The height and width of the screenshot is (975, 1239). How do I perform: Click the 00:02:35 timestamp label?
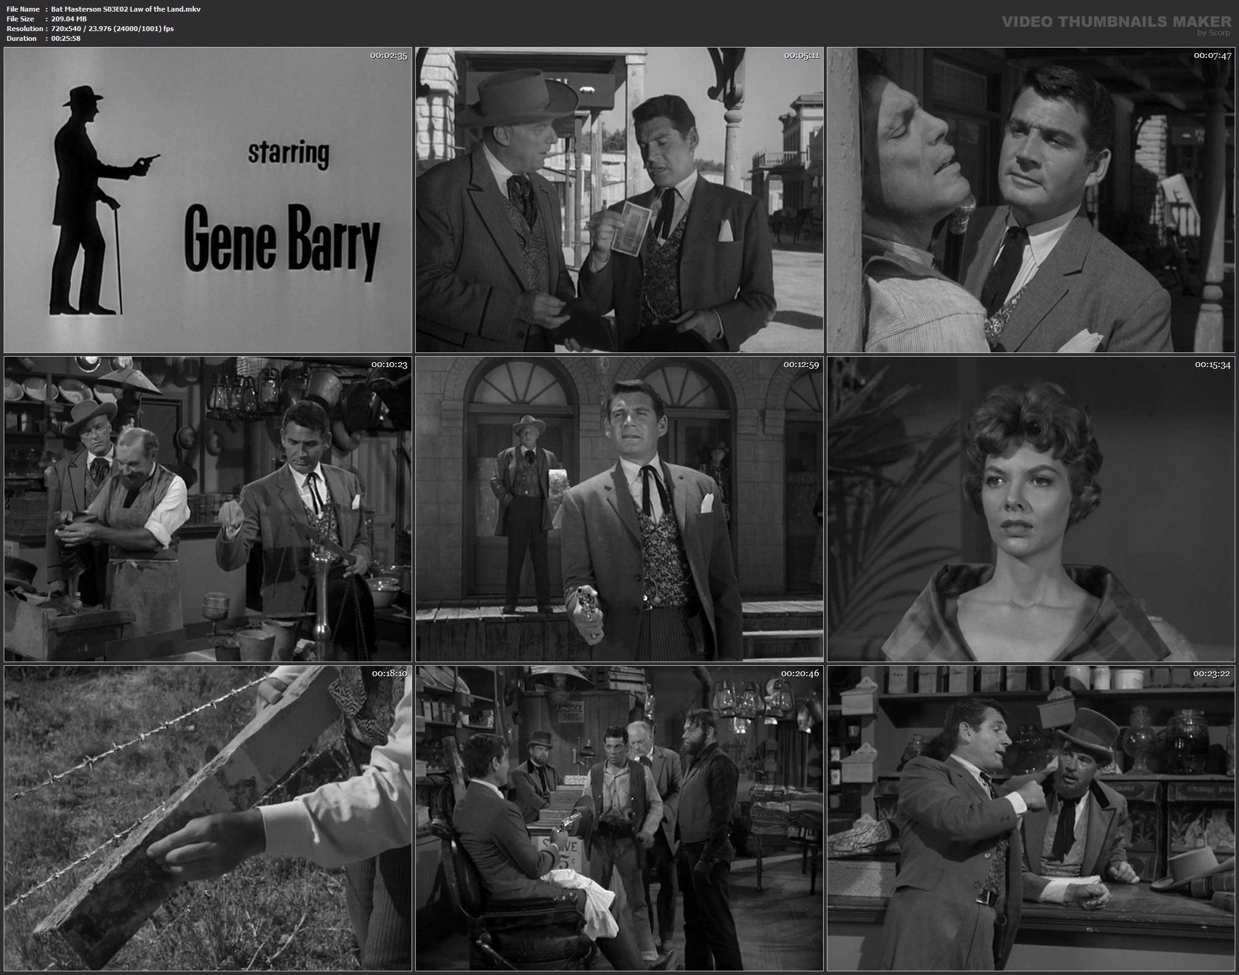click(x=388, y=55)
